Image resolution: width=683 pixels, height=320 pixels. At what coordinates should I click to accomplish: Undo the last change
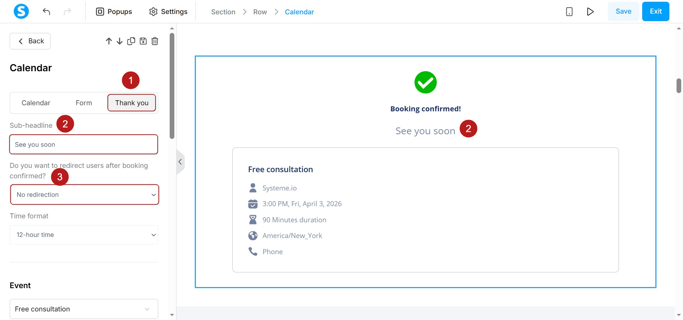pyautogui.click(x=47, y=11)
